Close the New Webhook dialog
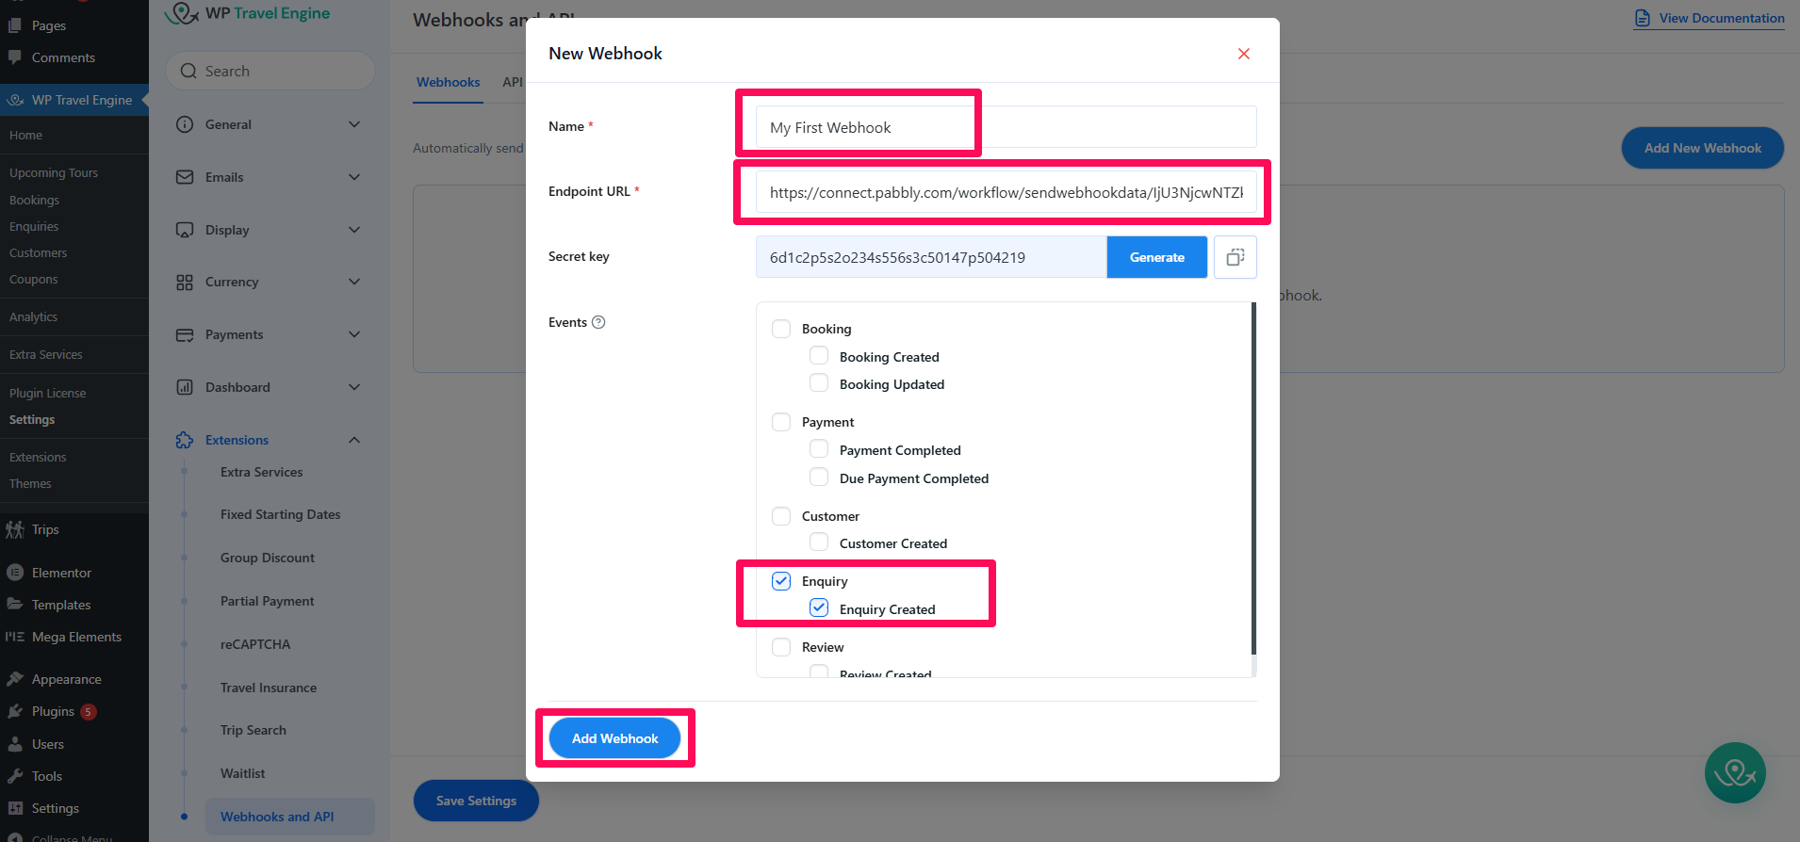Viewport: 1800px width, 842px height. (1244, 54)
